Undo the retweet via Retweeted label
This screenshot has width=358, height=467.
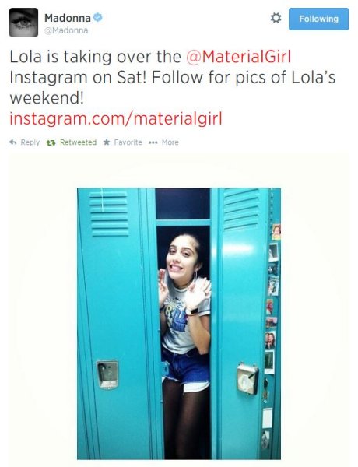click(78, 142)
